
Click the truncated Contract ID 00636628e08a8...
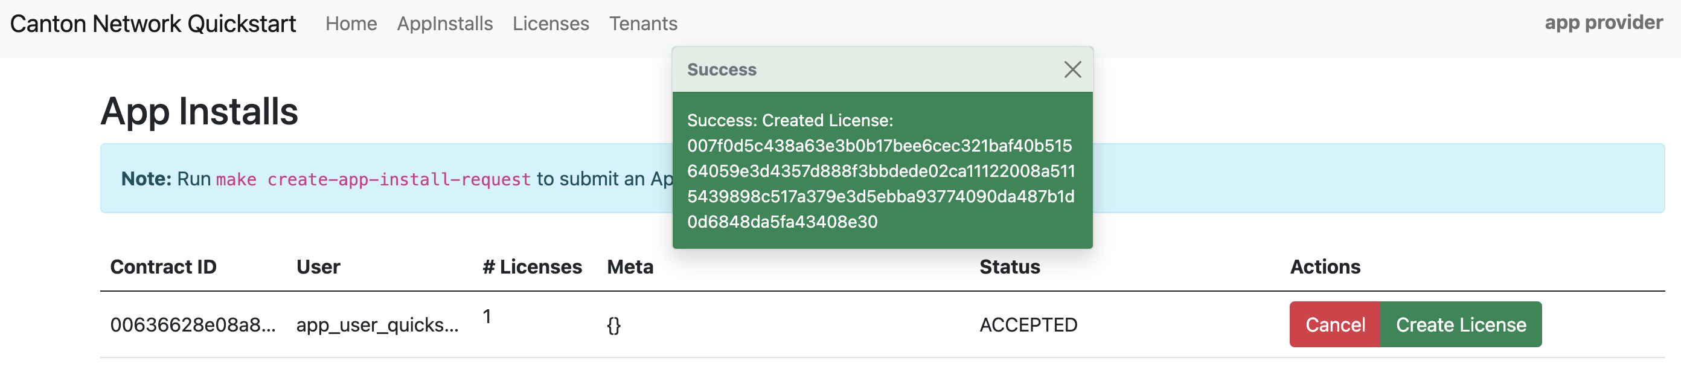click(x=194, y=324)
